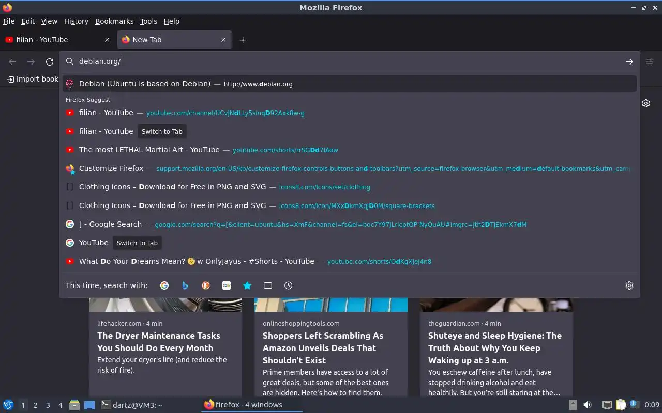Open the Edit menu
The width and height of the screenshot is (662, 413).
[28, 21]
